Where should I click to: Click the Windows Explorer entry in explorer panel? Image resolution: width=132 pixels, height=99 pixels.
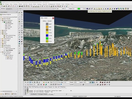pyautogui.click(x=6, y=15)
